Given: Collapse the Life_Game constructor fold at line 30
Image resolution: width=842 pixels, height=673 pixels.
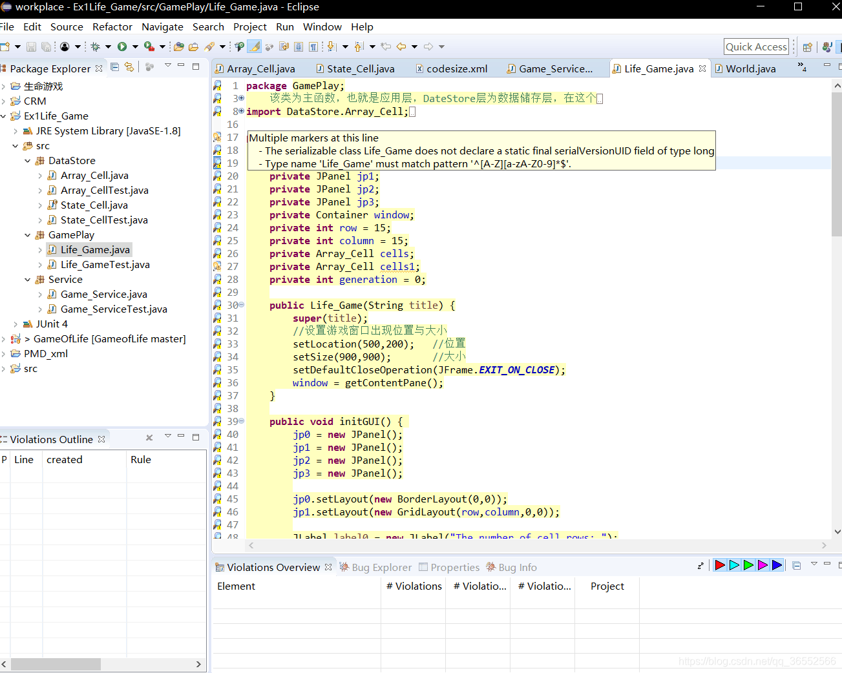Looking at the screenshot, I should point(242,304).
